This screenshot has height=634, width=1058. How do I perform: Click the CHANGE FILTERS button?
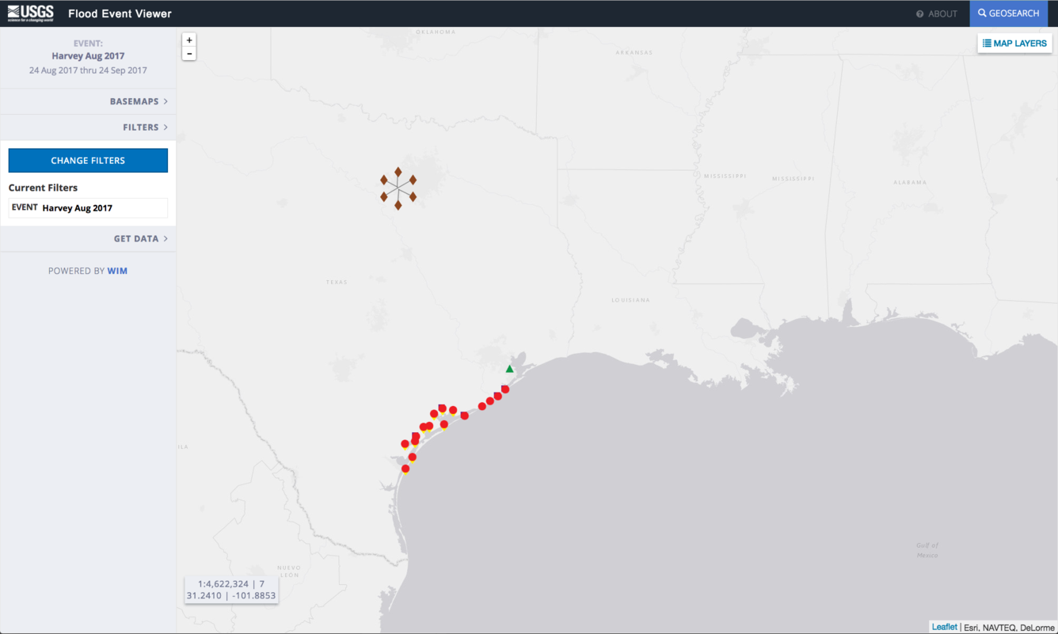pos(88,160)
